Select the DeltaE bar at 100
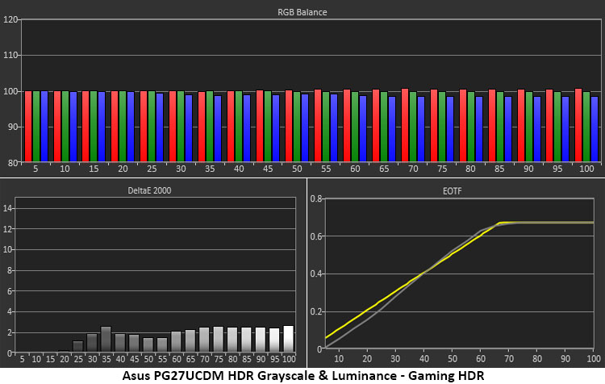605x384 pixels. pos(289,339)
